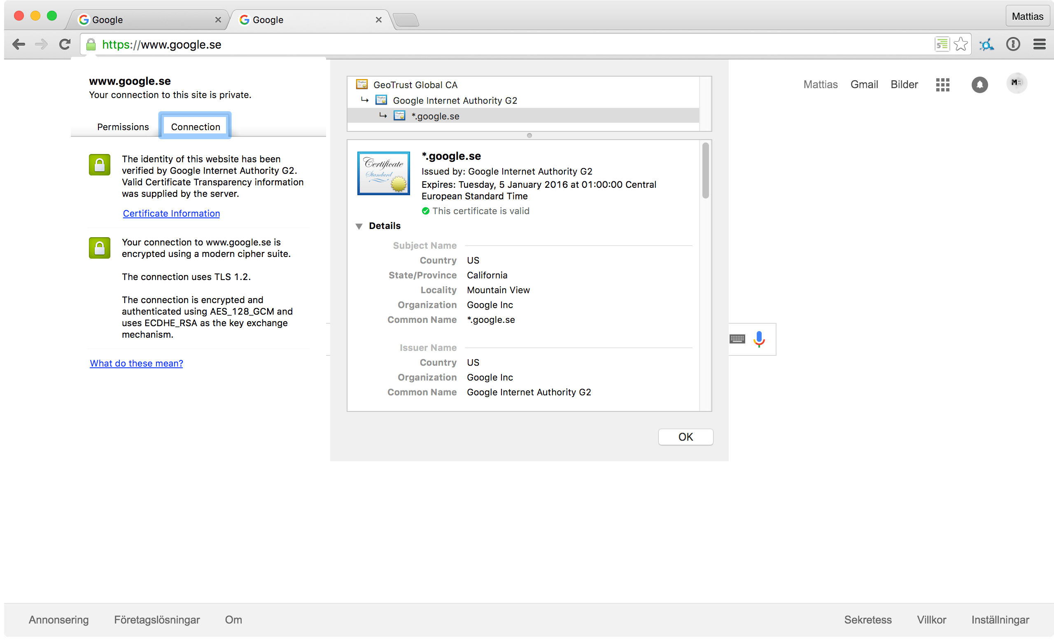
Task: Click the voice search microphone
Action: pos(759,339)
